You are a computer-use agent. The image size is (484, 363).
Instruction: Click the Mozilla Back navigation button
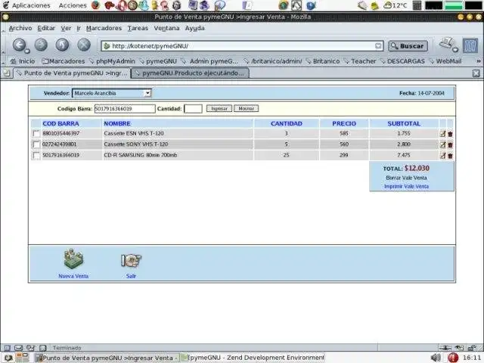point(20,45)
